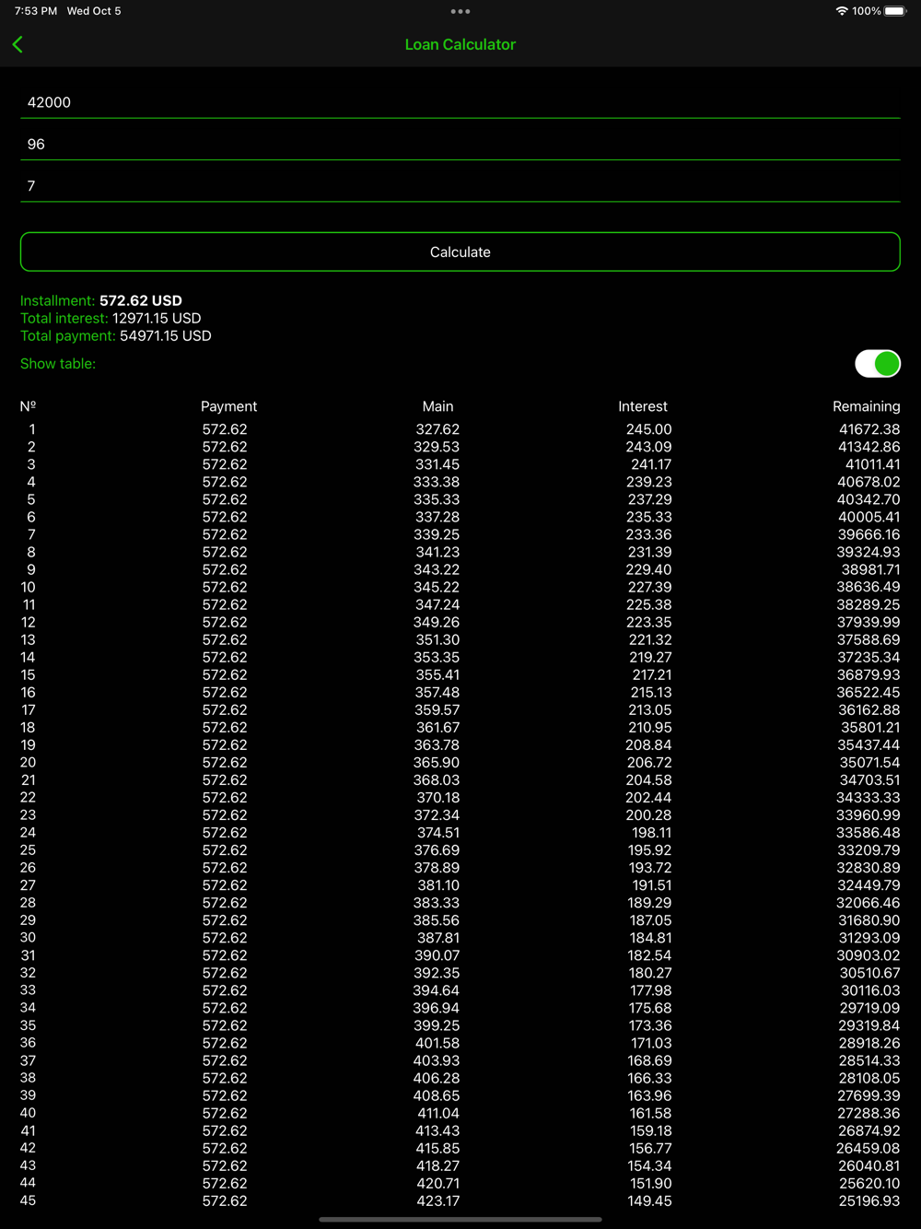Viewport: 921px width, 1229px height.
Task: Select main value 374.51
Action: (438, 832)
